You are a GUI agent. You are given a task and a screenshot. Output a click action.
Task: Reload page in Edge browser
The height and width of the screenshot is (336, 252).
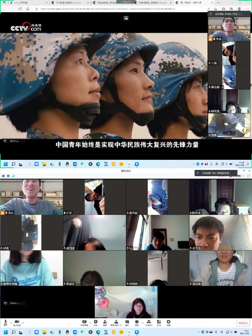pyautogui.click(x=20, y=9)
